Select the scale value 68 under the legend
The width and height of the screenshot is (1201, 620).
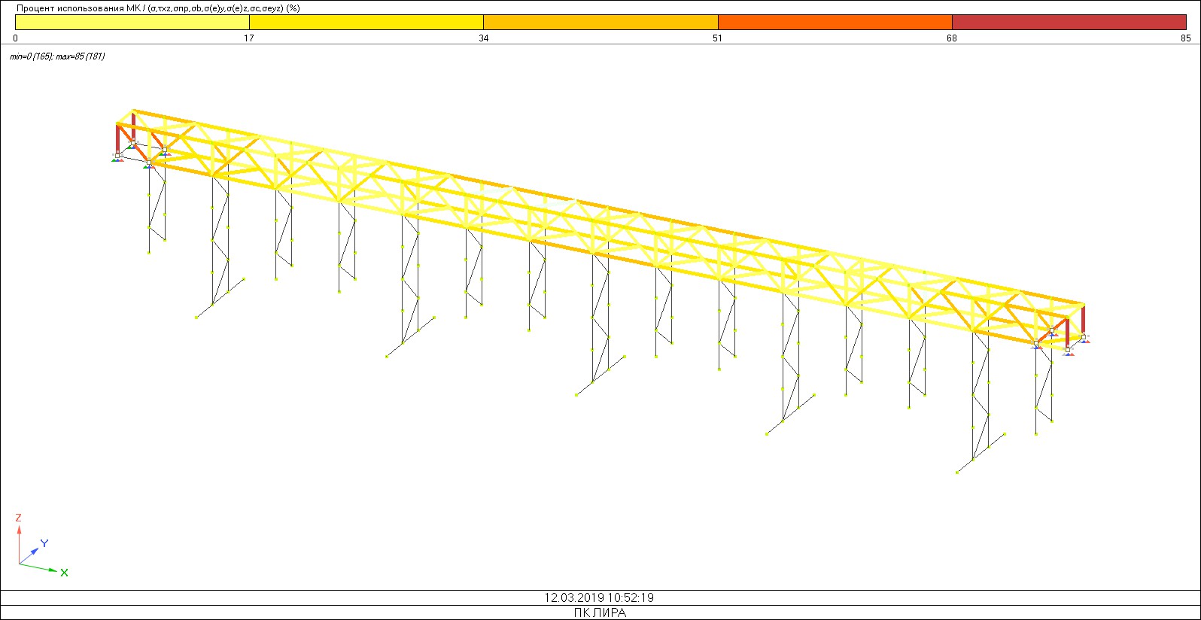(952, 38)
